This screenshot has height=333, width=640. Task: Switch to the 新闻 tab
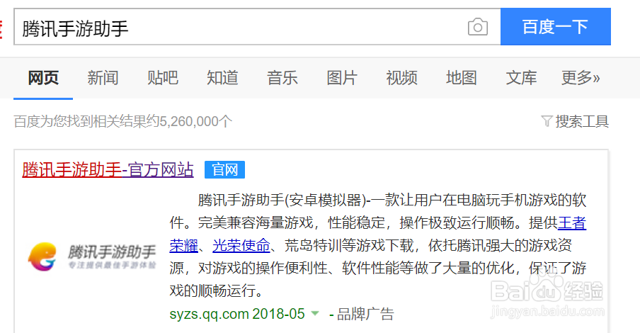(103, 78)
